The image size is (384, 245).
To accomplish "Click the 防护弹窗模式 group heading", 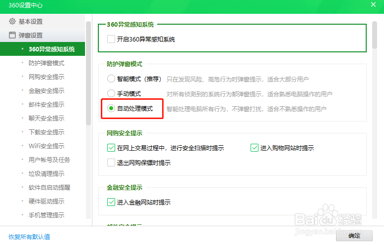I will 125,64.
